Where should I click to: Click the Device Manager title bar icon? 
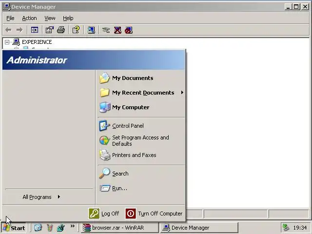pos(6,7)
